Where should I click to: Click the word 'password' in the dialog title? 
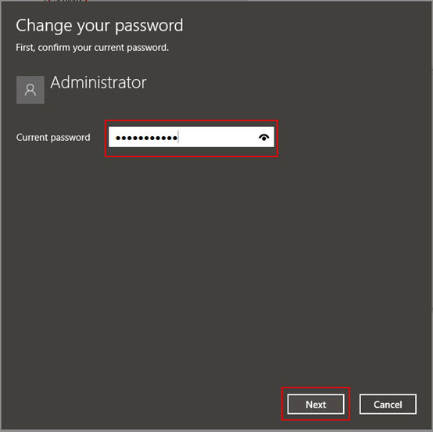pos(149,27)
